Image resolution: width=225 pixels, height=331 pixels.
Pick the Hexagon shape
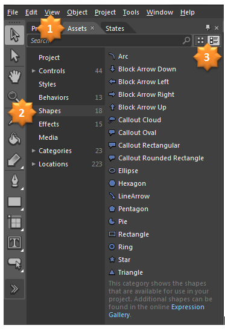click(x=127, y=183)
